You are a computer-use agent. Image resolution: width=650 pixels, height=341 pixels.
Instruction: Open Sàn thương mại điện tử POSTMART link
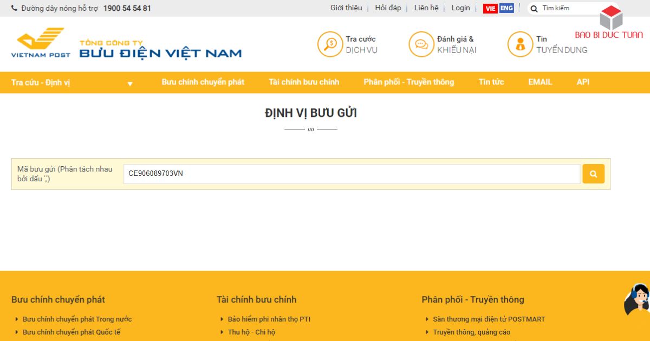tap(489, 319)
